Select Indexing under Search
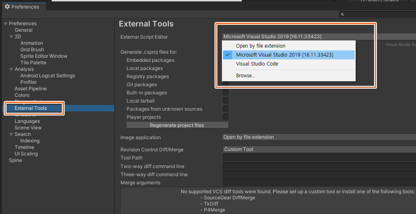Screen dimensions: 416x214 (x=30, y=140)
